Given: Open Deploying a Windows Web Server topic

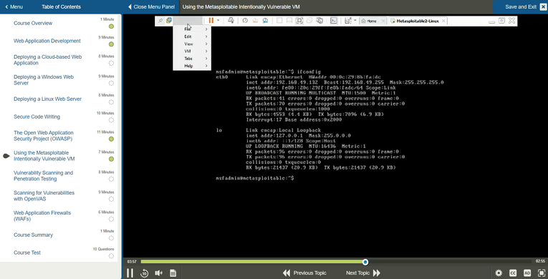Looking at the screenshot, I should 44,80.
